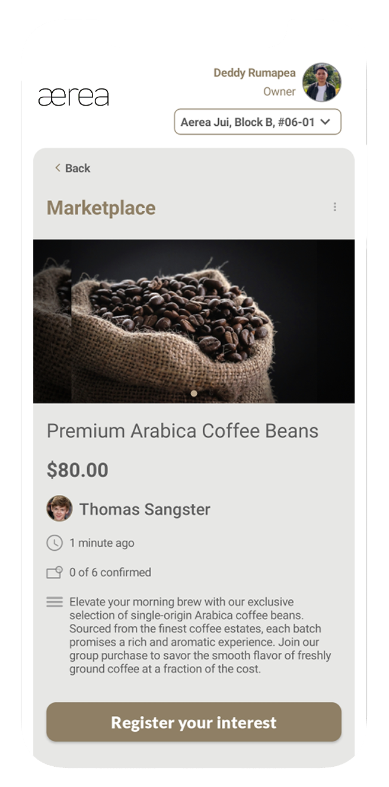Click the 1 minute ago timestamp

point(101,542)
